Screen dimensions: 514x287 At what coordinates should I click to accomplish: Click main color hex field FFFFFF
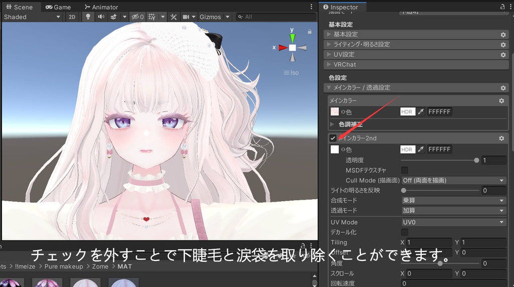[439, 112]
